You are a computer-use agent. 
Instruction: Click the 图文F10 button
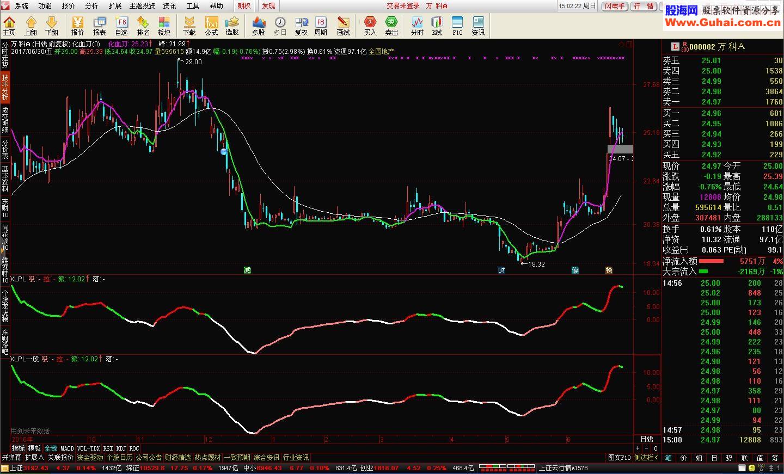coord(620,458)
